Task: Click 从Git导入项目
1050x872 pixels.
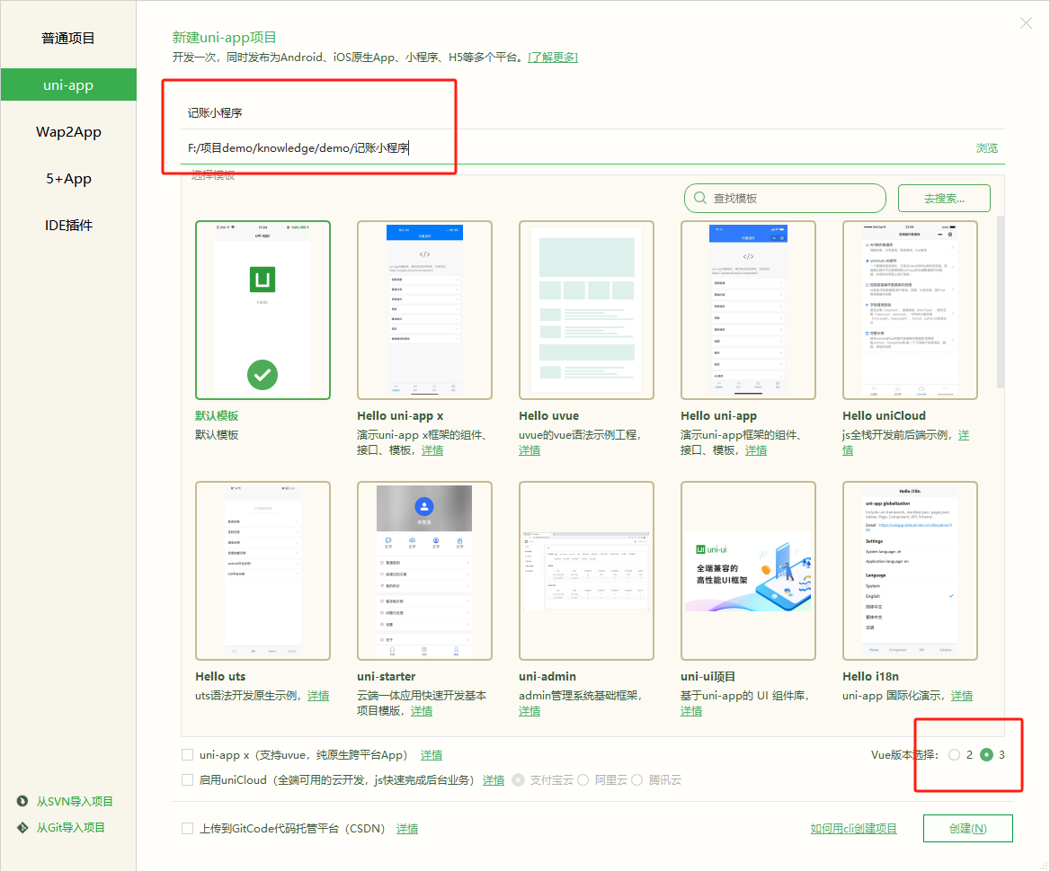Action: coord(70,828)
